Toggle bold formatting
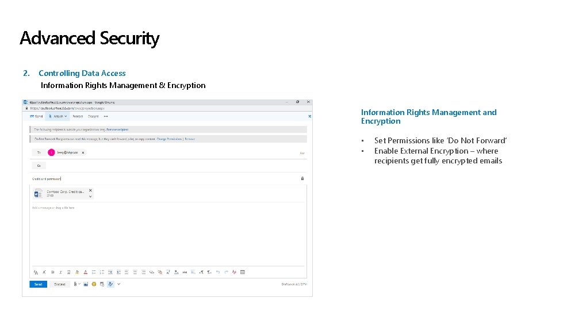563x317 pixels. pyautogui.click(x=52, y=272)
